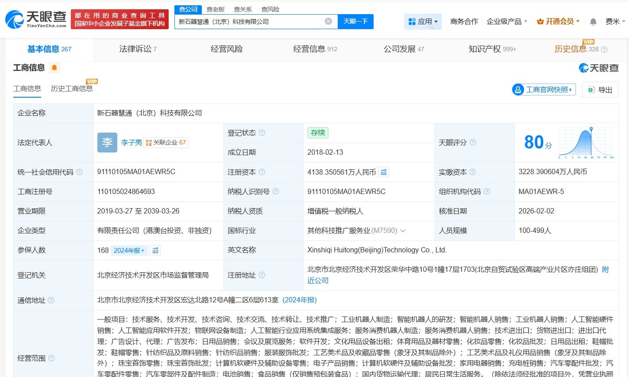Expand industry category 其他科技推广服务业 chevron
Viewport: 629px width, 377px height.
point(402,231)
